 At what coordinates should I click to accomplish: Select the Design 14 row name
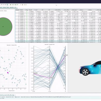click(22, 21)
